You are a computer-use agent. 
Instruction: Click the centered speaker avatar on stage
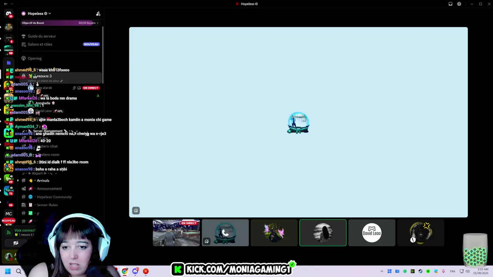pyautogui.click(x=298, y=123)
